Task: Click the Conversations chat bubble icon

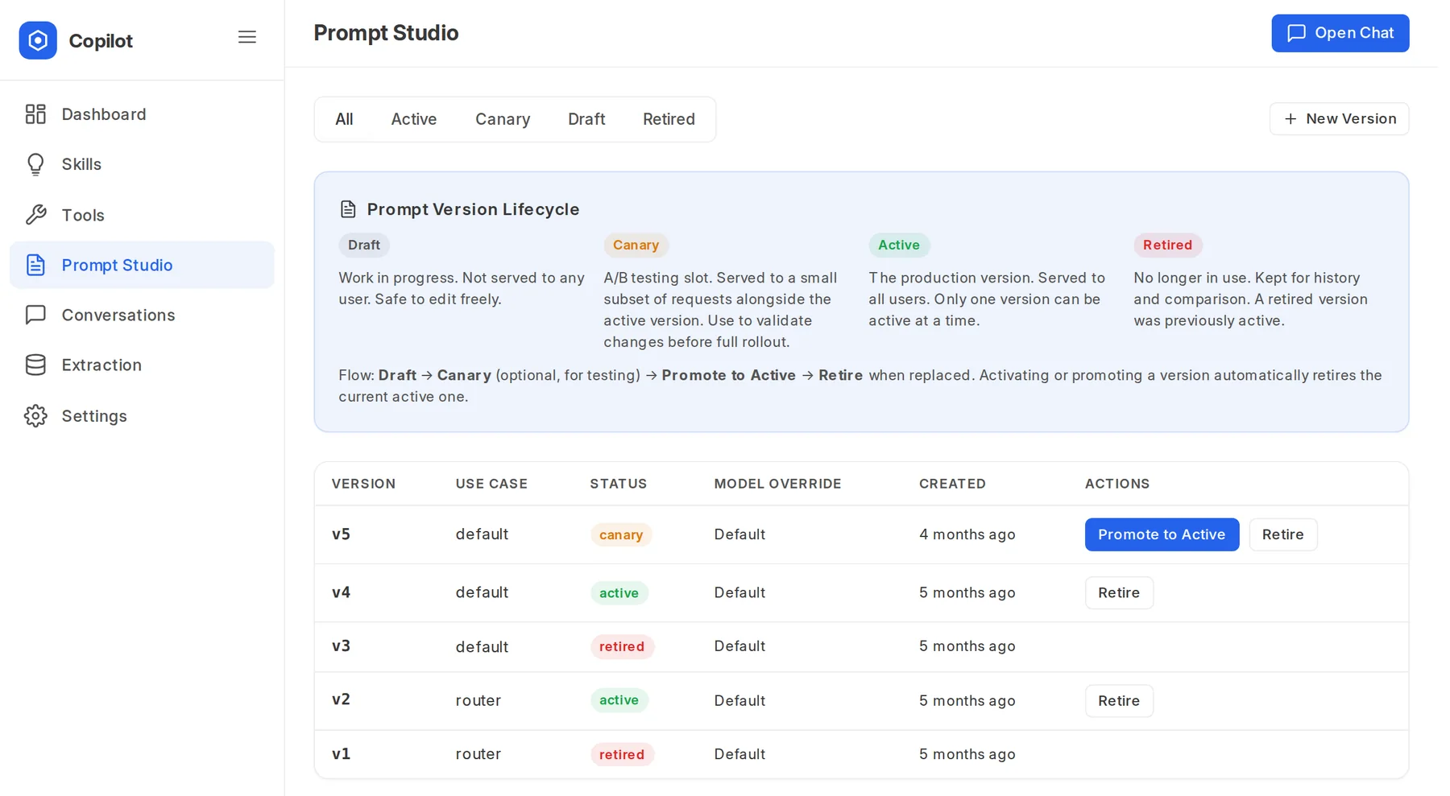Action: point(35,315)
